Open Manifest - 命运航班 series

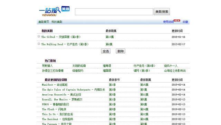[x=55, y=85]
